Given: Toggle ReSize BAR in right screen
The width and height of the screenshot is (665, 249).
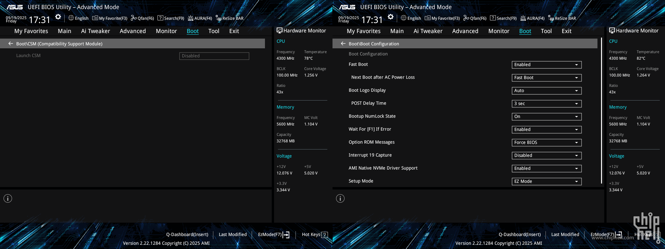Looking at the screenshot, I should [562, 18].
